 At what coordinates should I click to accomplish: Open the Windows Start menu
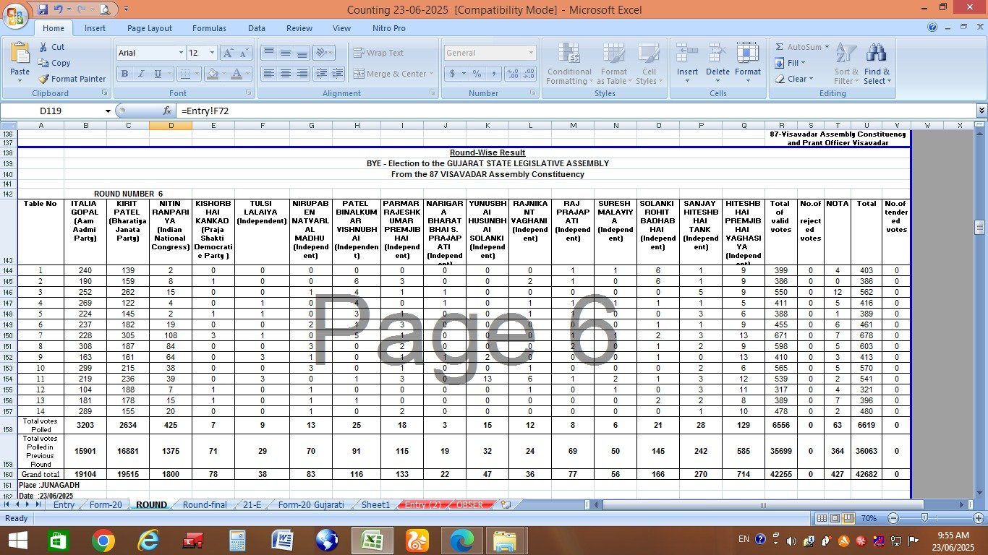point(17,540)
